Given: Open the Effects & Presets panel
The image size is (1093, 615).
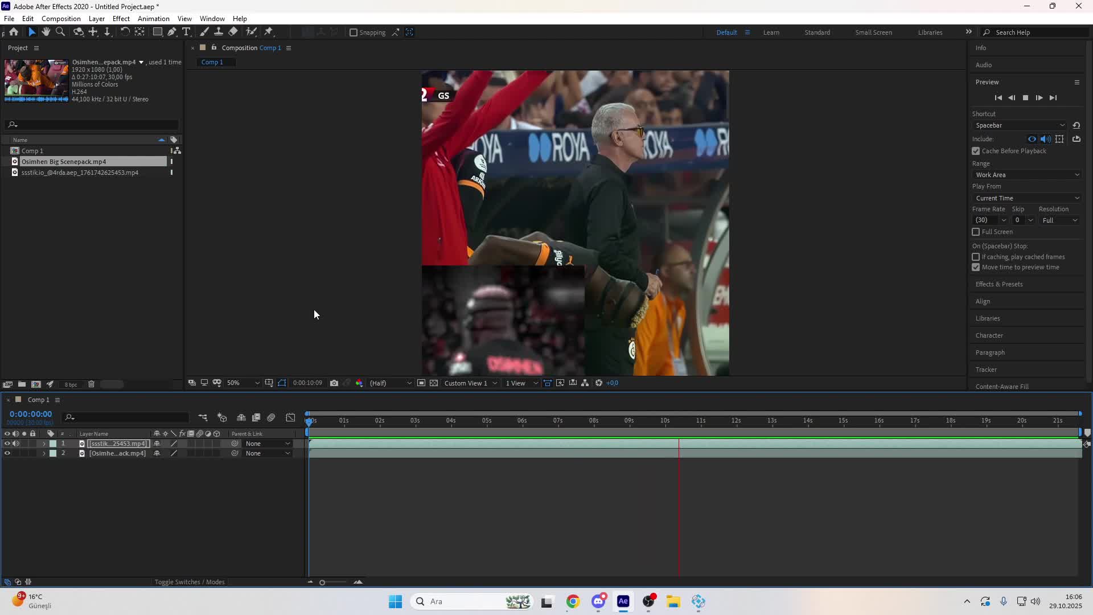Looking at the screenshot, I should coord(999,284).
